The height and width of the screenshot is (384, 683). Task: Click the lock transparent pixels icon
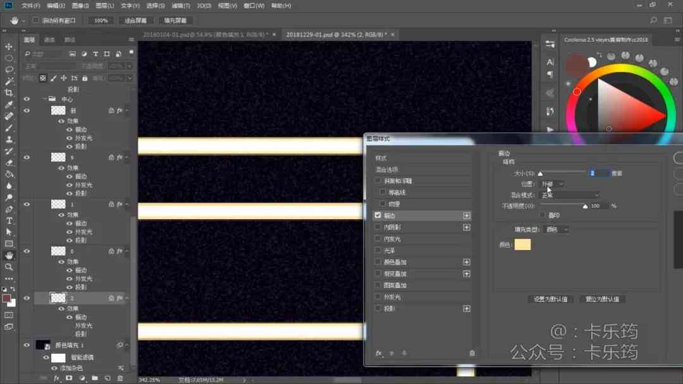tap(43, 78)
